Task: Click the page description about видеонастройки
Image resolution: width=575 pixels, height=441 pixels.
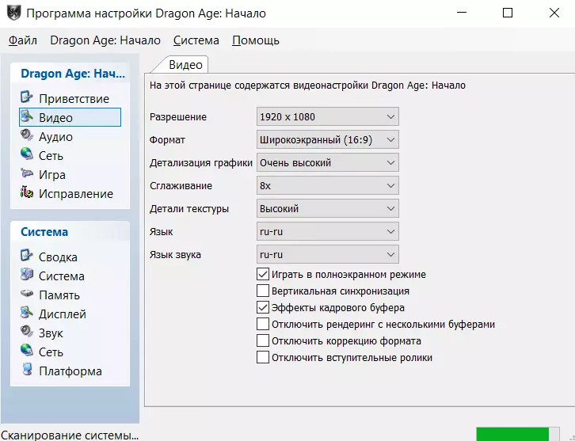Action: (307, 86)
